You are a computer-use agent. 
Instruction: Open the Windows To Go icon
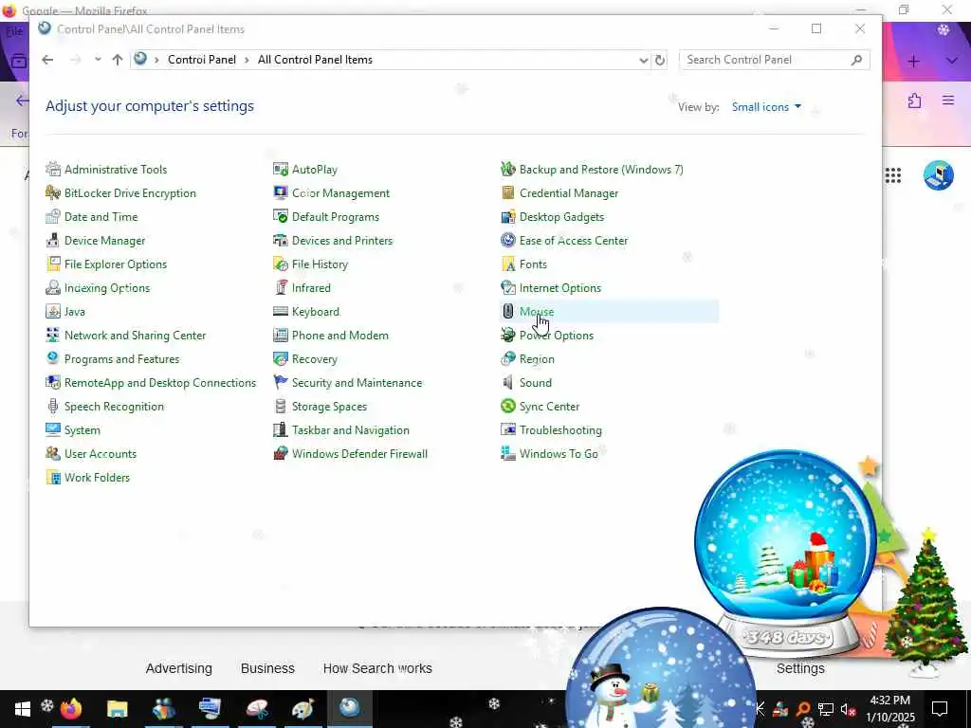[508, 453]
